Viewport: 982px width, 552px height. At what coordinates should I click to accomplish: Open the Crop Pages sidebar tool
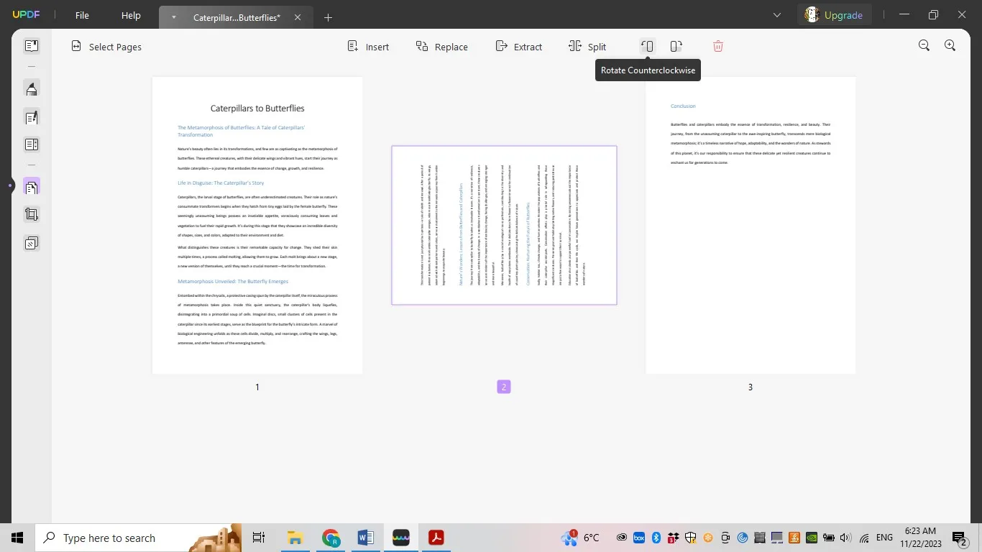click(32, 214)
